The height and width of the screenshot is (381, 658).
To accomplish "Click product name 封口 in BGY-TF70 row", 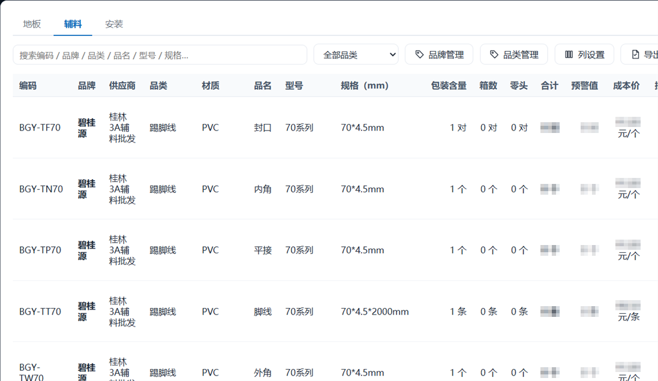I will point(263,128).
